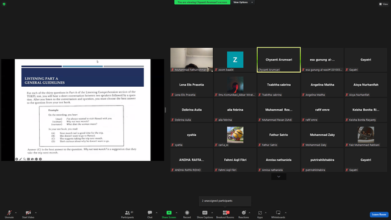Screen dimensions: 391x220
Task: Select the pen tool on the shared slide
Action: [x=20, y=159]
